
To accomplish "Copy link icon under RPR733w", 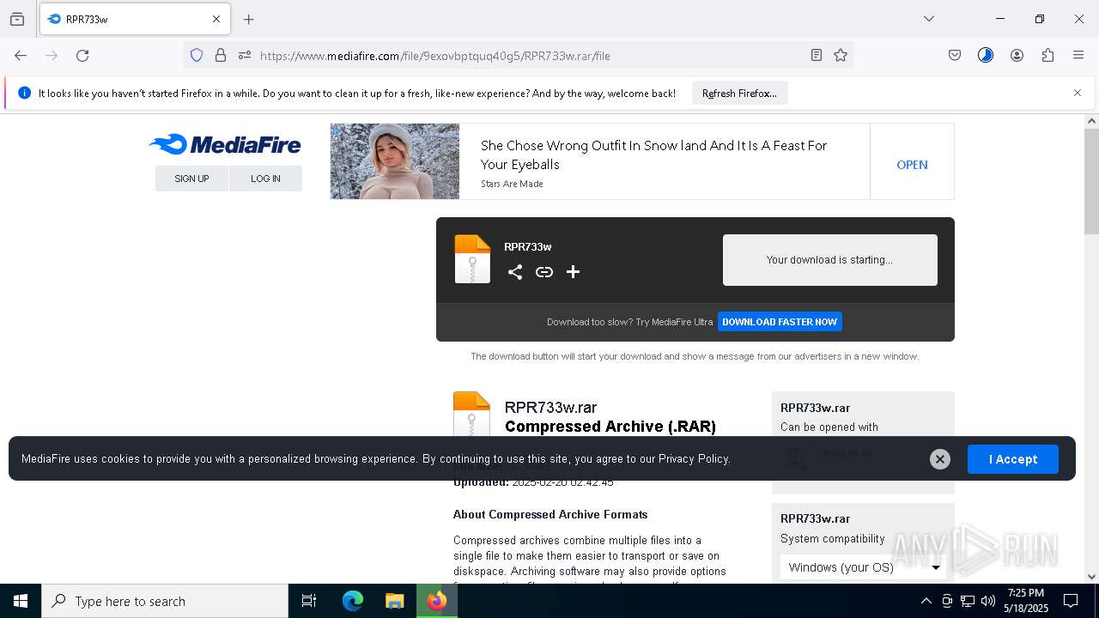I will [544, 272].
